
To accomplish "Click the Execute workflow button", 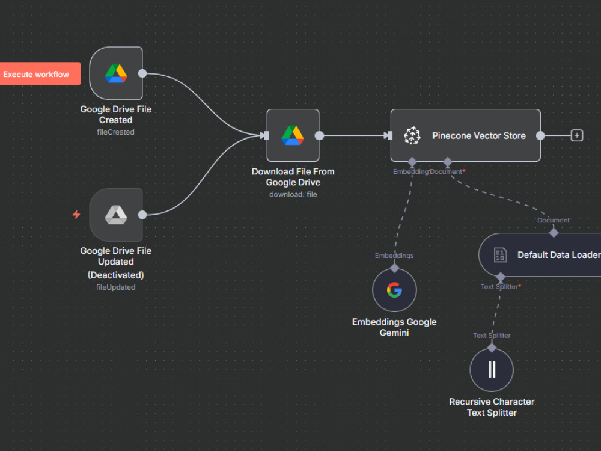I will tap(40, 73).
